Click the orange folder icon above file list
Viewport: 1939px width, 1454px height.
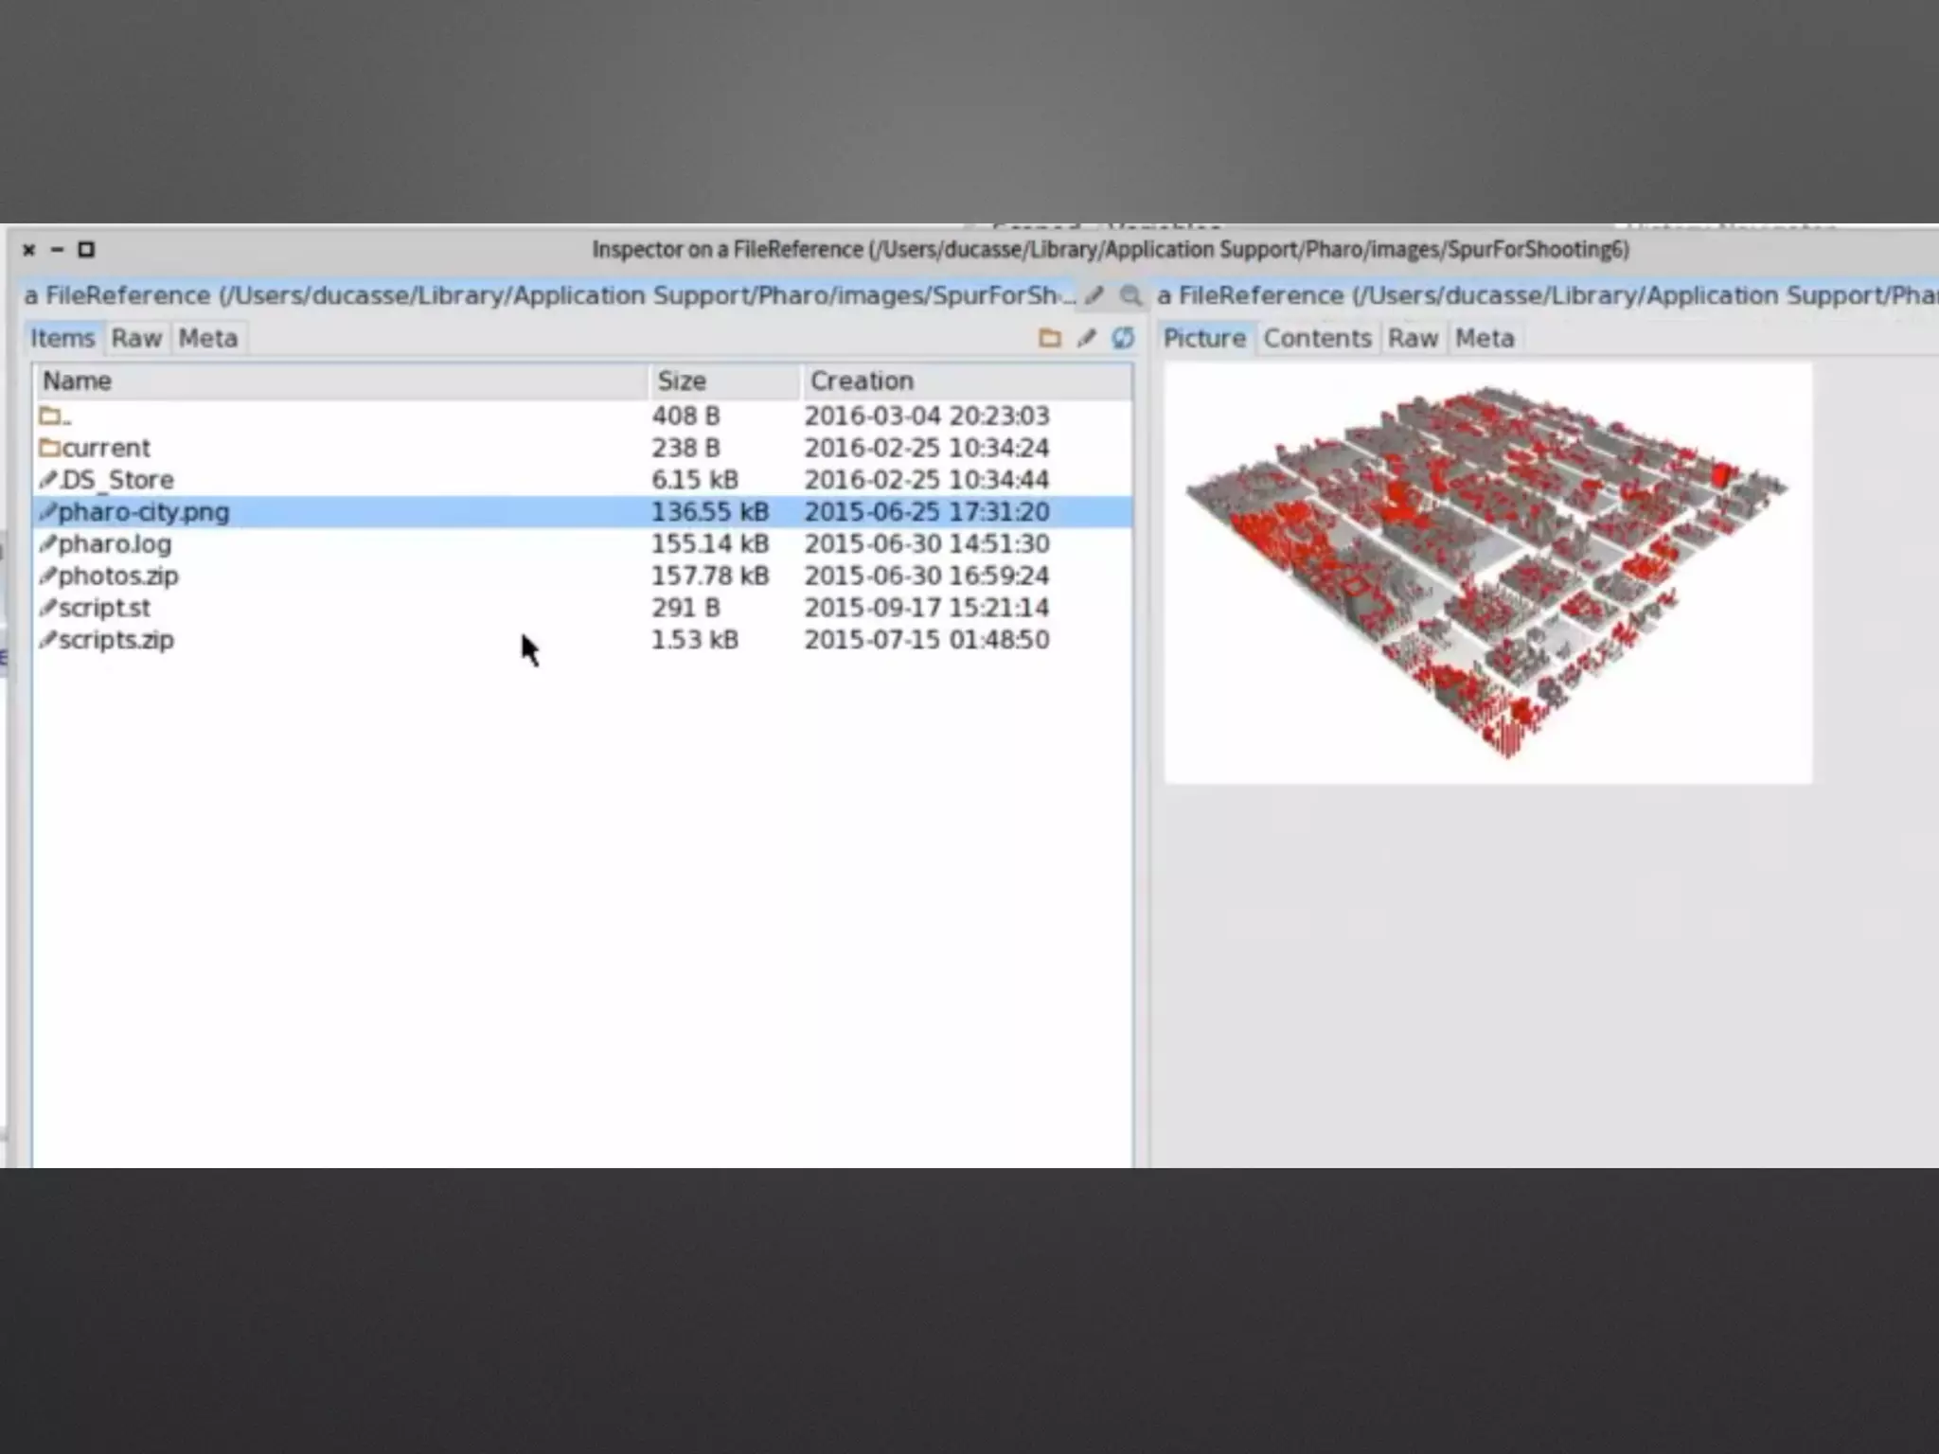tap(1049, 338)
